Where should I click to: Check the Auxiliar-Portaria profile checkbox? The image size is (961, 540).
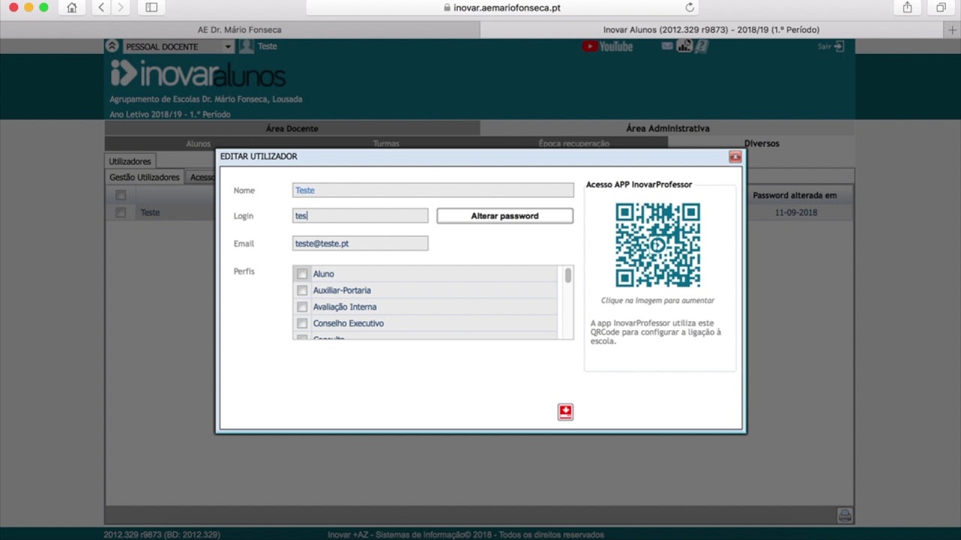tap(302, 290)
